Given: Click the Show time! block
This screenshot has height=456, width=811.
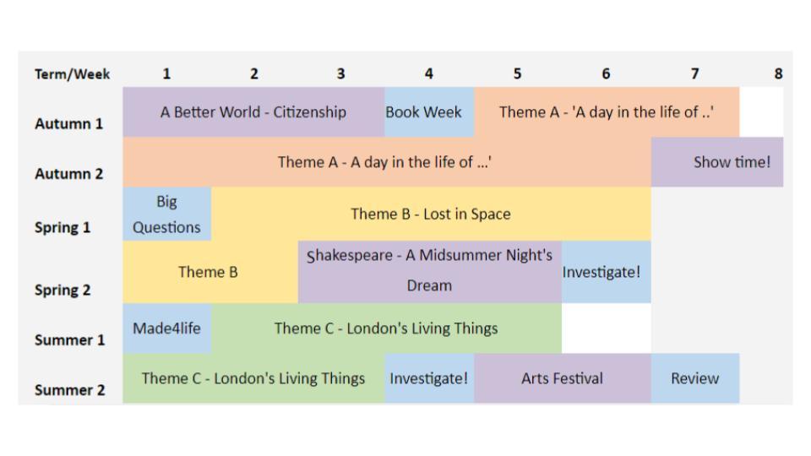Looking at the screenshot, I should [732, 162].
